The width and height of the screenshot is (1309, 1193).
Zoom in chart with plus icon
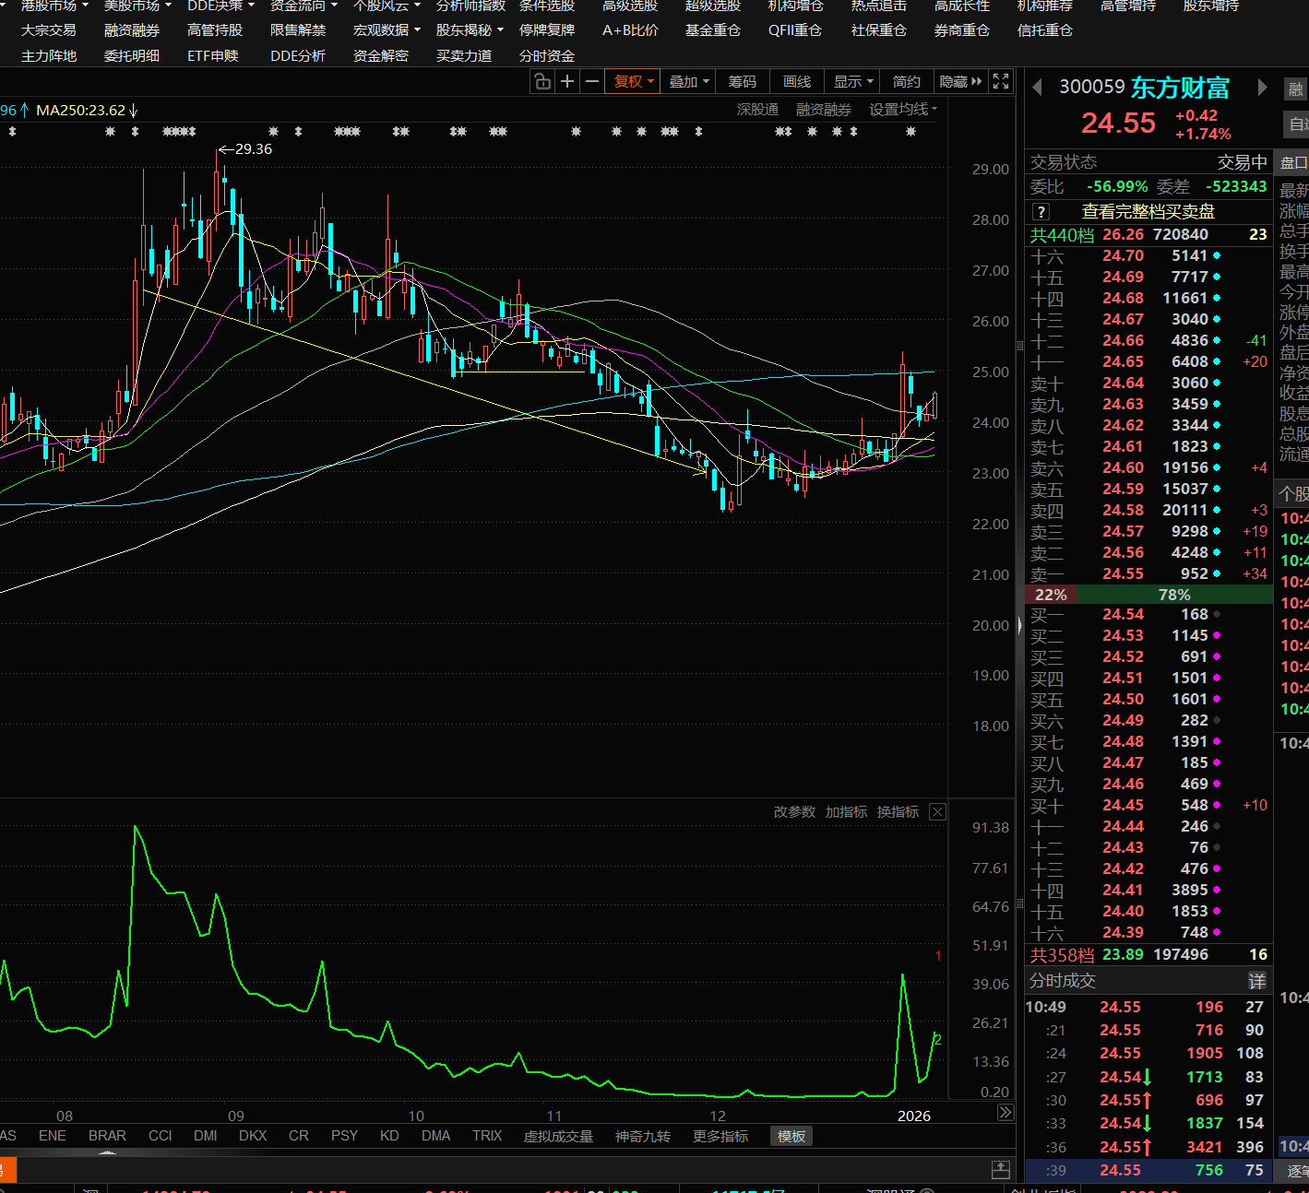tap(567, 82)
